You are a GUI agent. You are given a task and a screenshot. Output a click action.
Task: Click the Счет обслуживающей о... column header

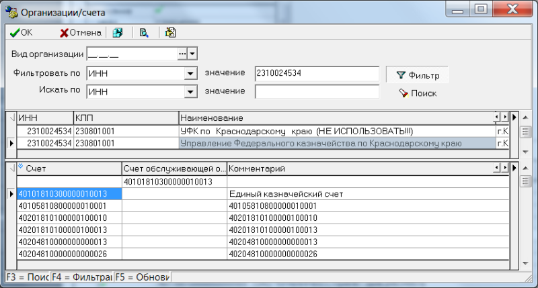tap(174, 169)
